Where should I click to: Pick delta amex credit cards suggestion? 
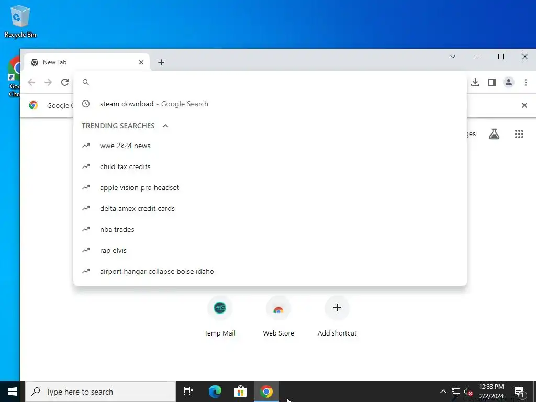point(270,208)
